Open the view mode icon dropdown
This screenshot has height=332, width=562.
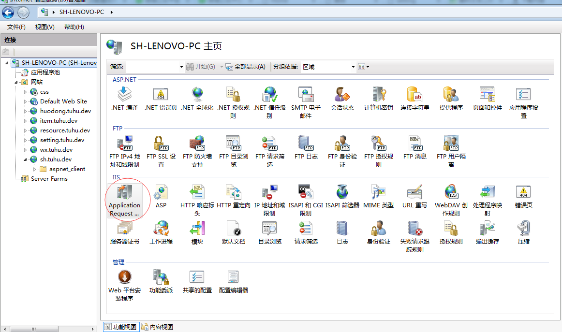point(363,67)
